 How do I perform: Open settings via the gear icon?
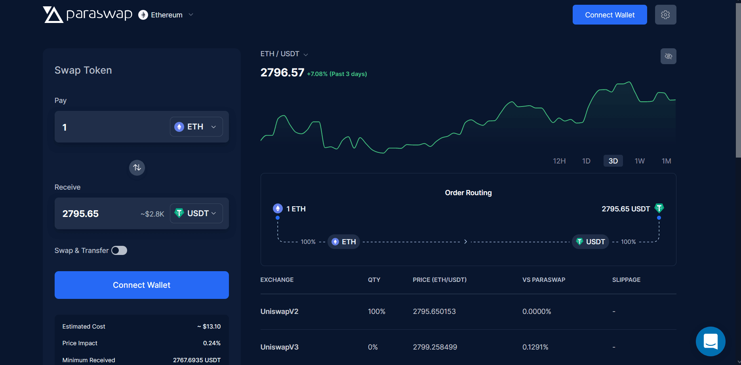665,15
